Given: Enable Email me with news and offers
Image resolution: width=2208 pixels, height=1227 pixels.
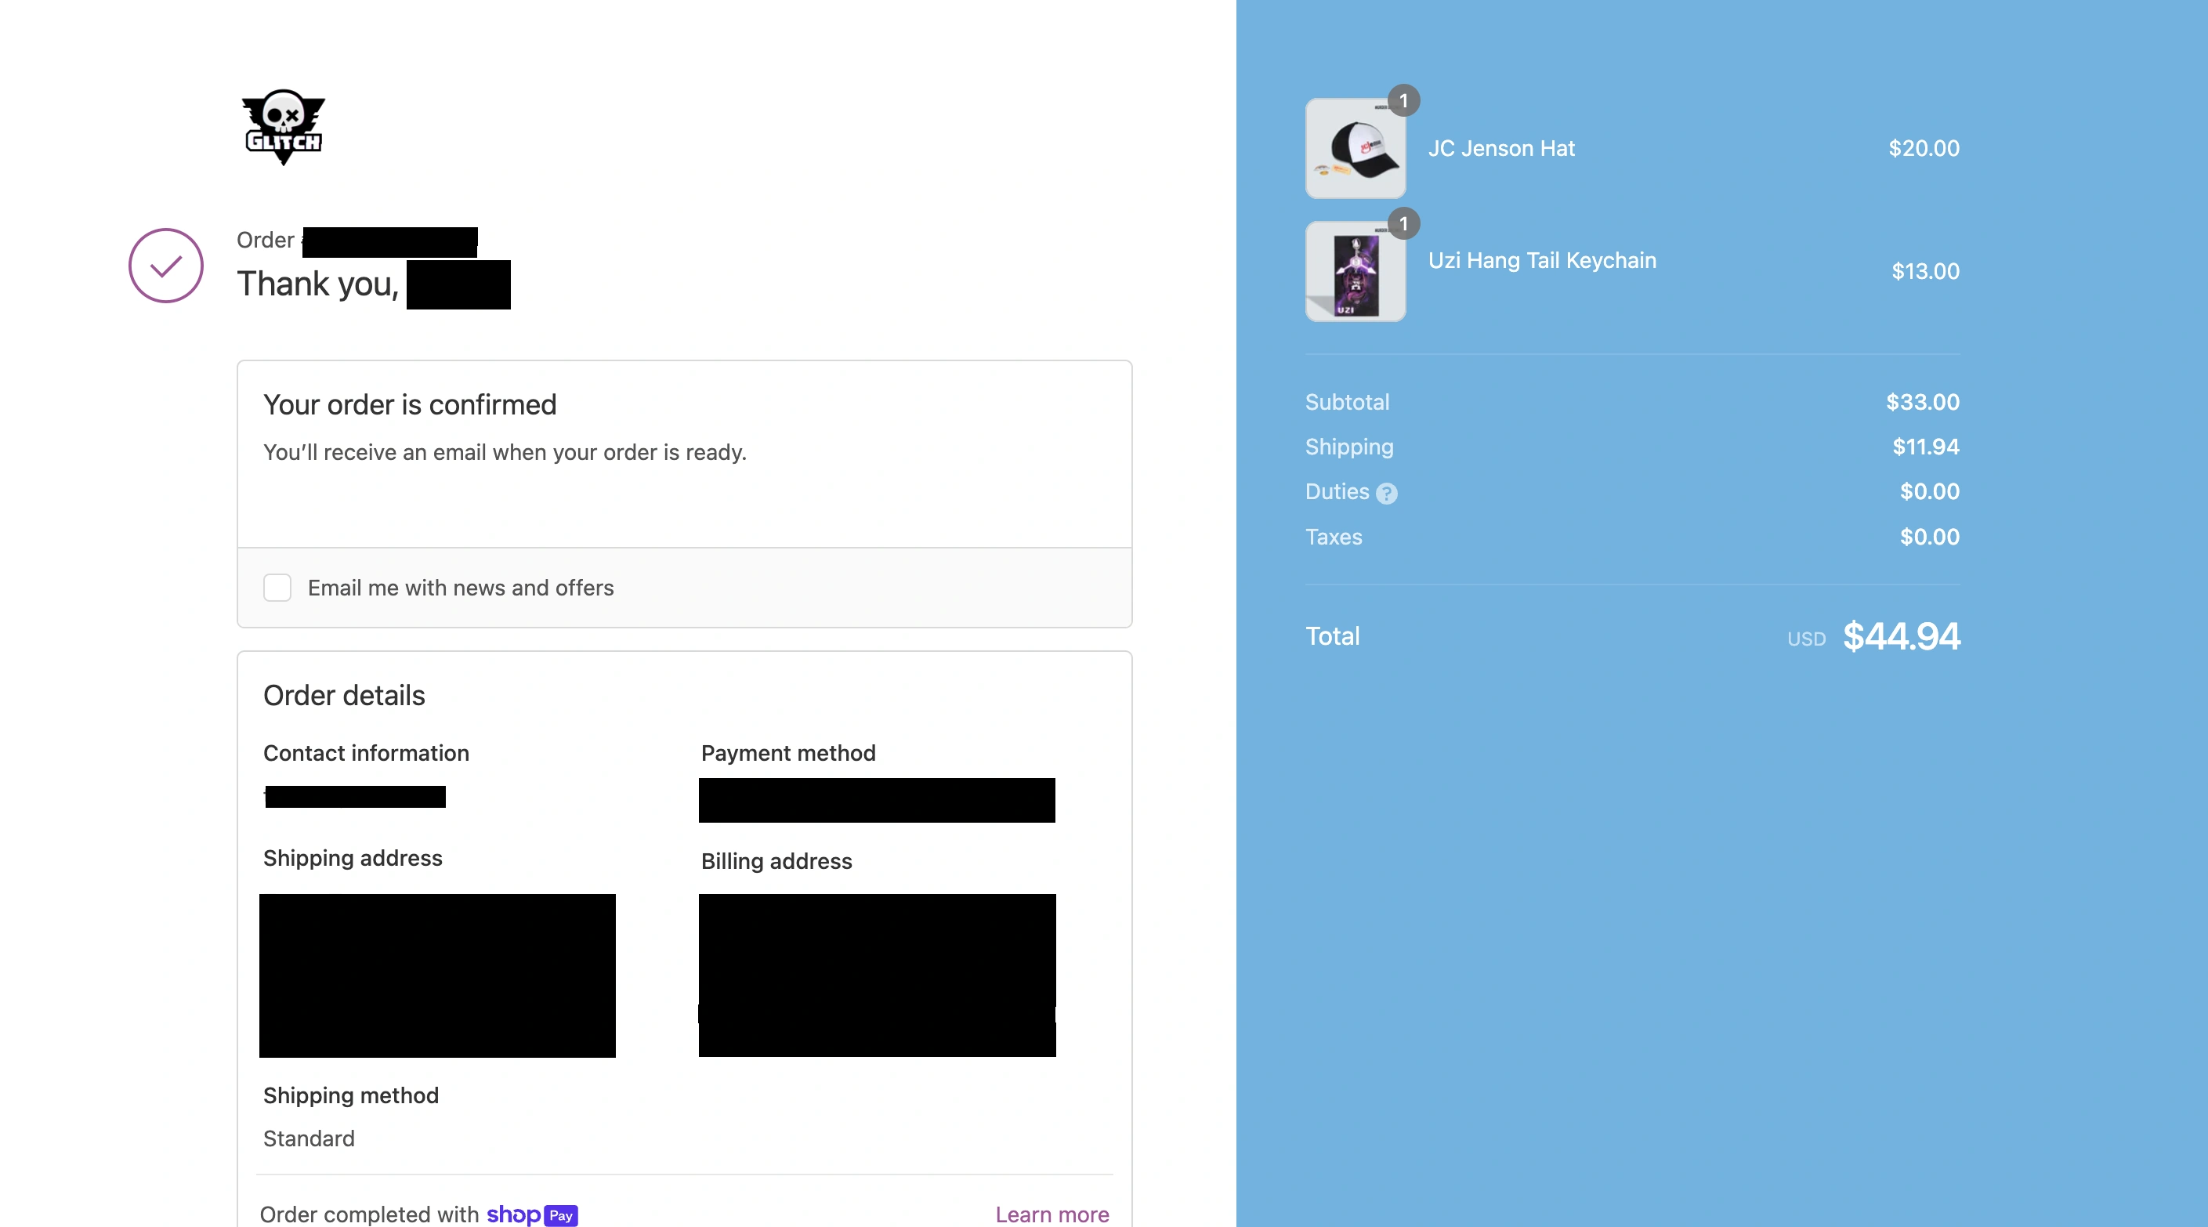Looking at the screenshot, I should click(277, 588).
